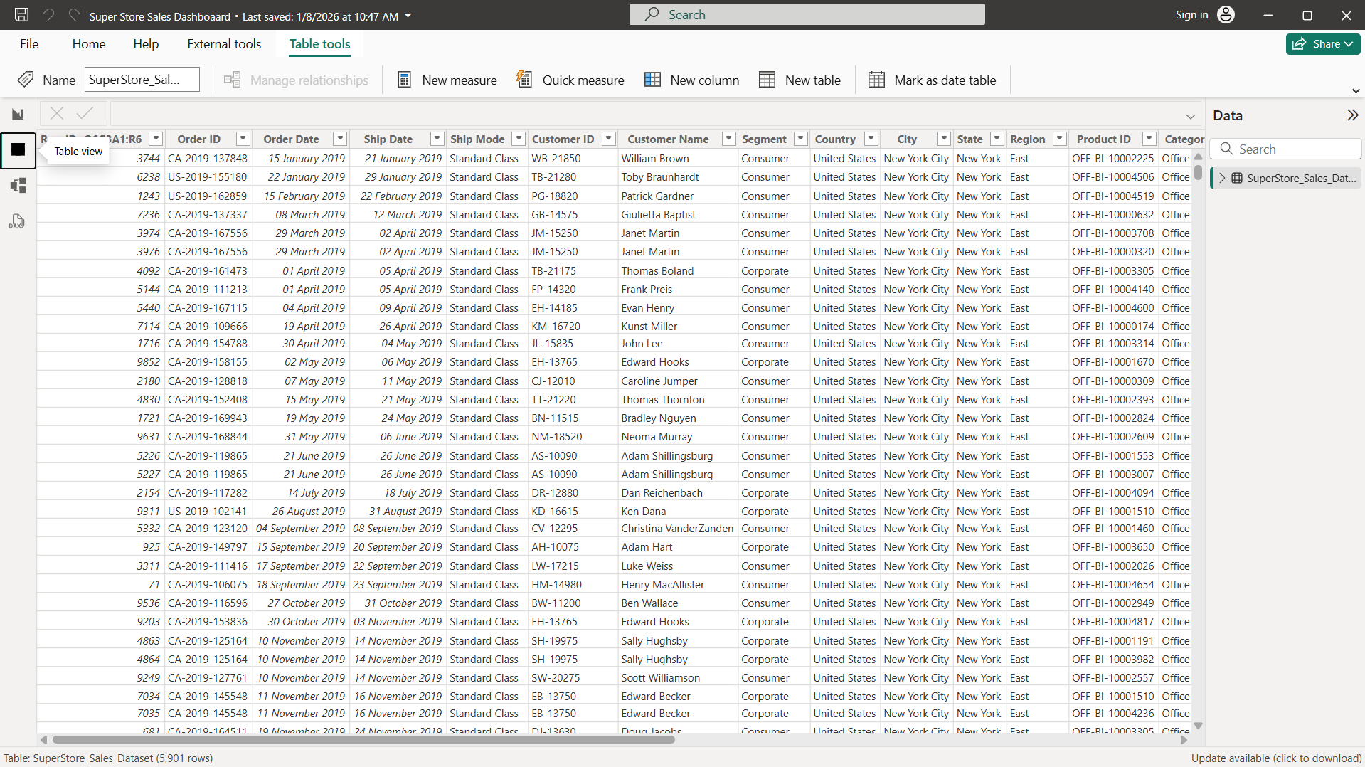Open the Home ribbon tab
The width and height of the screenshot is (1365, 767).
click(89, 44)
